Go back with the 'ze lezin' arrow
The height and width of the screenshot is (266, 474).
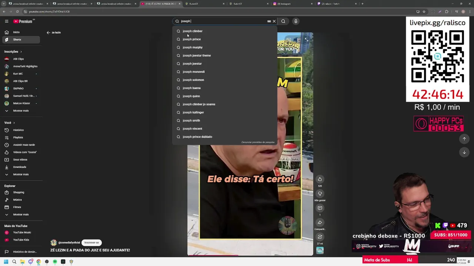(x=48, y=33)
